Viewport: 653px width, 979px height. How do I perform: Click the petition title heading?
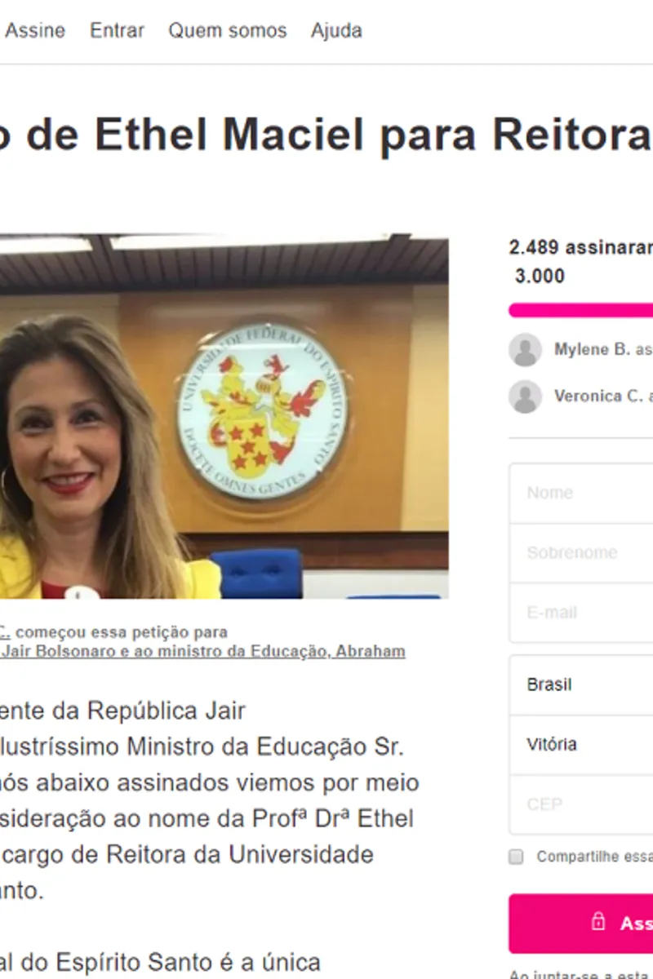click(326, 135)
